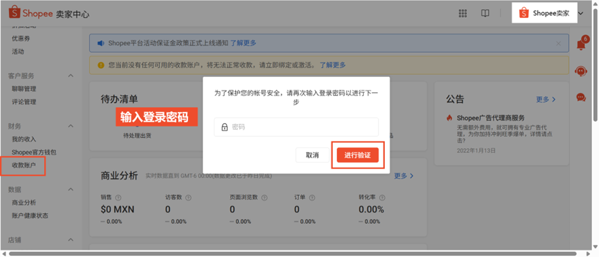The width and height of the screenshot is (599, 257).
Task: Open notifications bell with badge 6
Action: coord(581,43)
